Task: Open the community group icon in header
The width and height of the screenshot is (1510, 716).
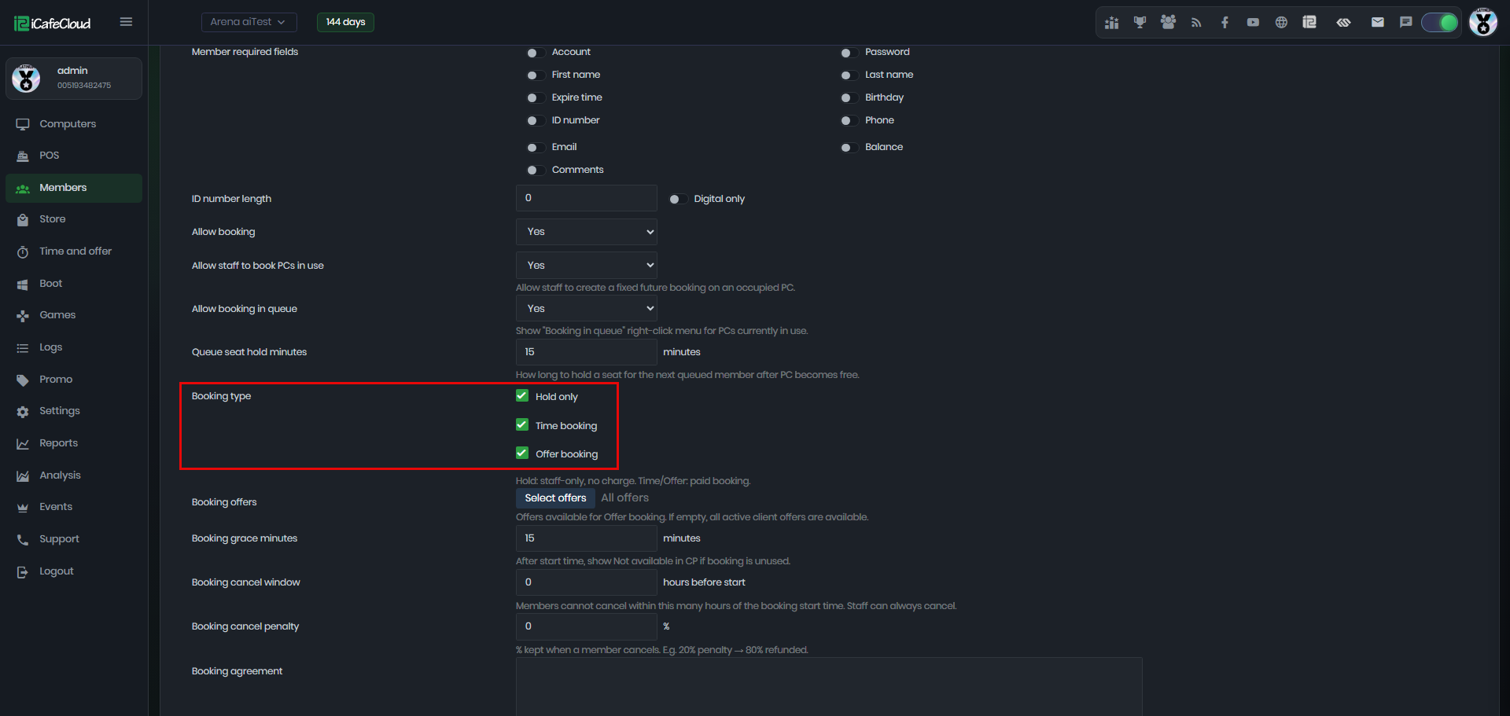Action: pos(1168,23)
